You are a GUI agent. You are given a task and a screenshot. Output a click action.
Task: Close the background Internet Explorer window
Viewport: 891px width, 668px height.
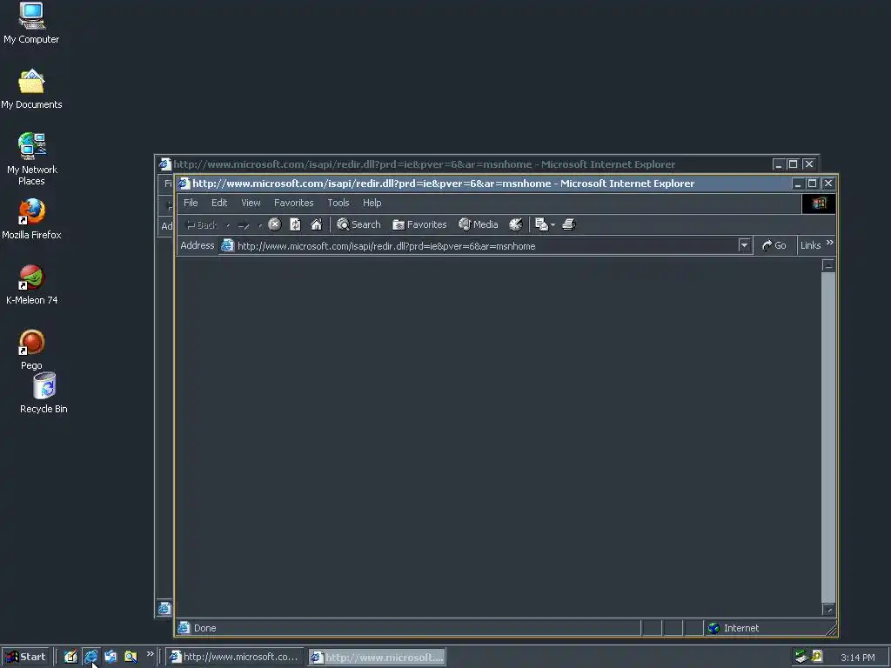pos(809,164)
